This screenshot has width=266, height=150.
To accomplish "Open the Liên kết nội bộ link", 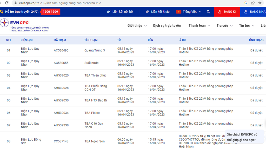I will pos(120,12).
